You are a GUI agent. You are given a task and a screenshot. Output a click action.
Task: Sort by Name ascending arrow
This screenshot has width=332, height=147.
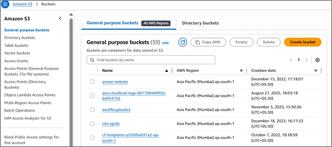[167, 71]
